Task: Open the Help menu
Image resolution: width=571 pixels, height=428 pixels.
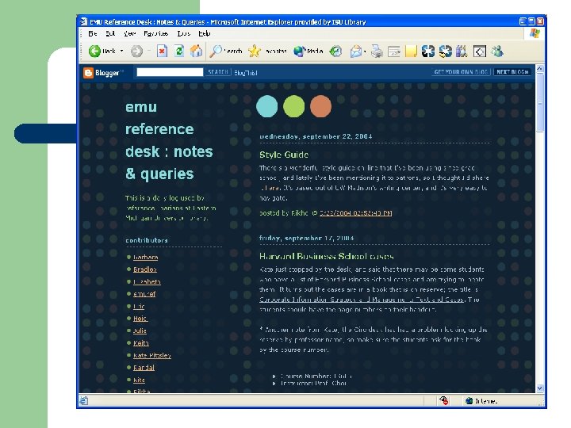Action: tap(205, 33)
